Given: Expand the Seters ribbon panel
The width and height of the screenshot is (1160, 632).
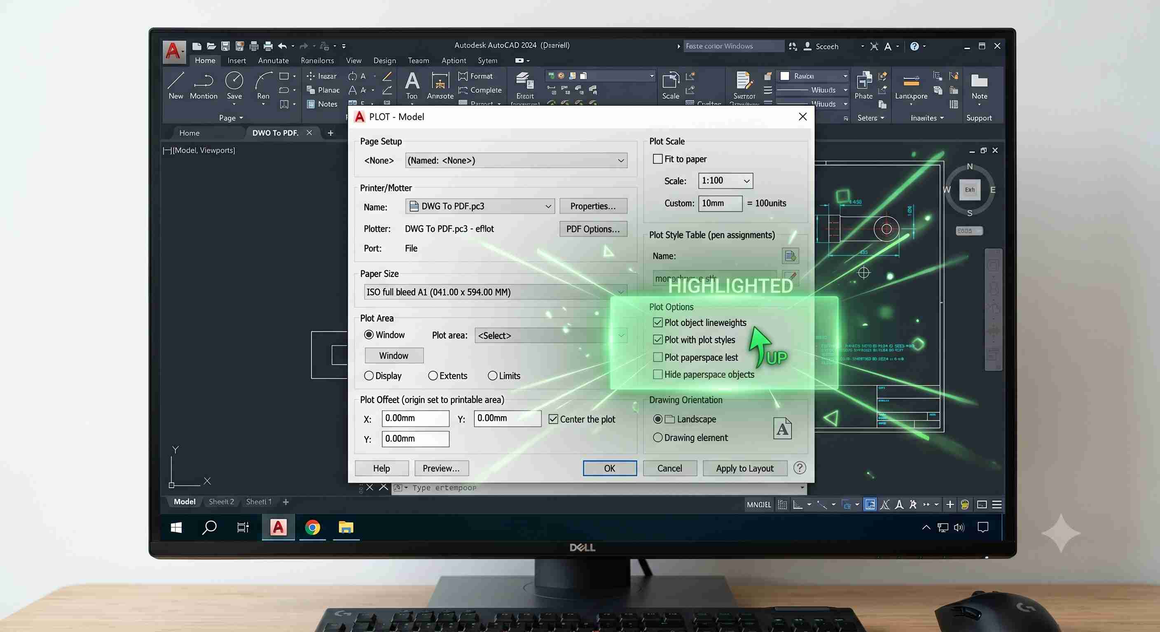Looking at the screenshot, I should pyautogui.click(x=871, y=118).
